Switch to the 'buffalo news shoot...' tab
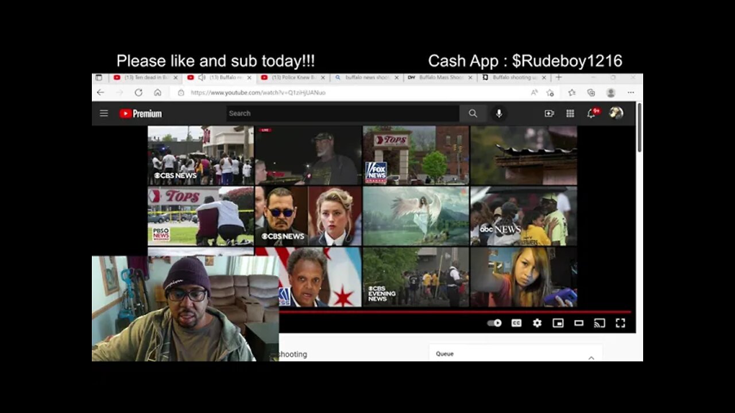This screenshot has width=735, height=413. pos(366,77)
